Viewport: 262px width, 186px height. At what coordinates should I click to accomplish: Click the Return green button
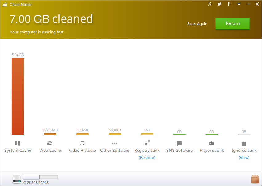232,23
